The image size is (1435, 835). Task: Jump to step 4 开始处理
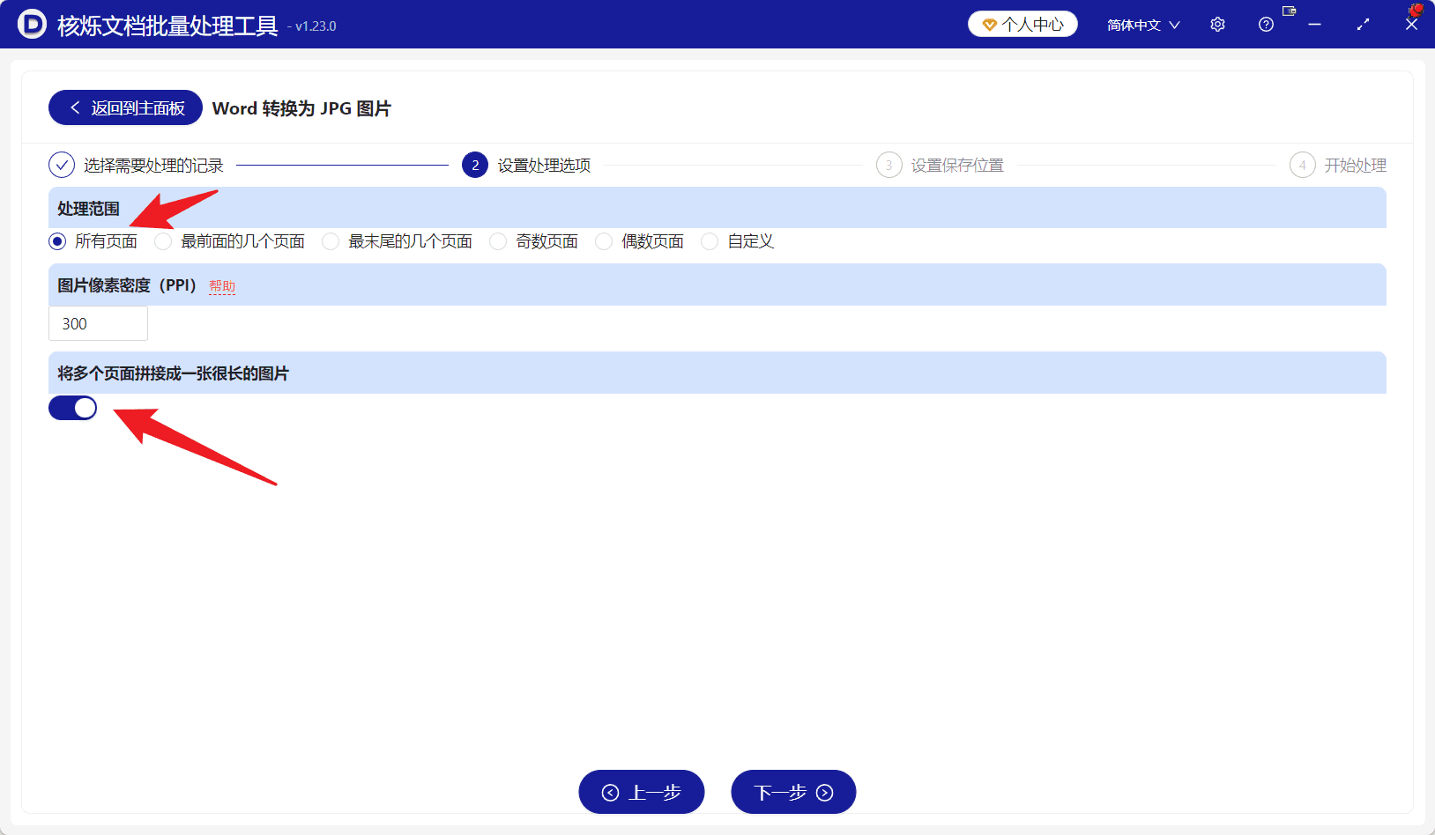tap(1338, 165)
